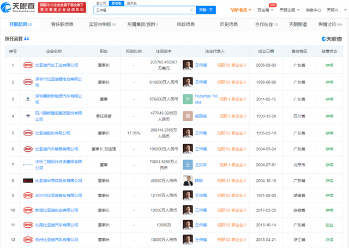Click the green H avatar for Hubertus Troska
This screenshot has width=349, height=248.
(188, 99)
